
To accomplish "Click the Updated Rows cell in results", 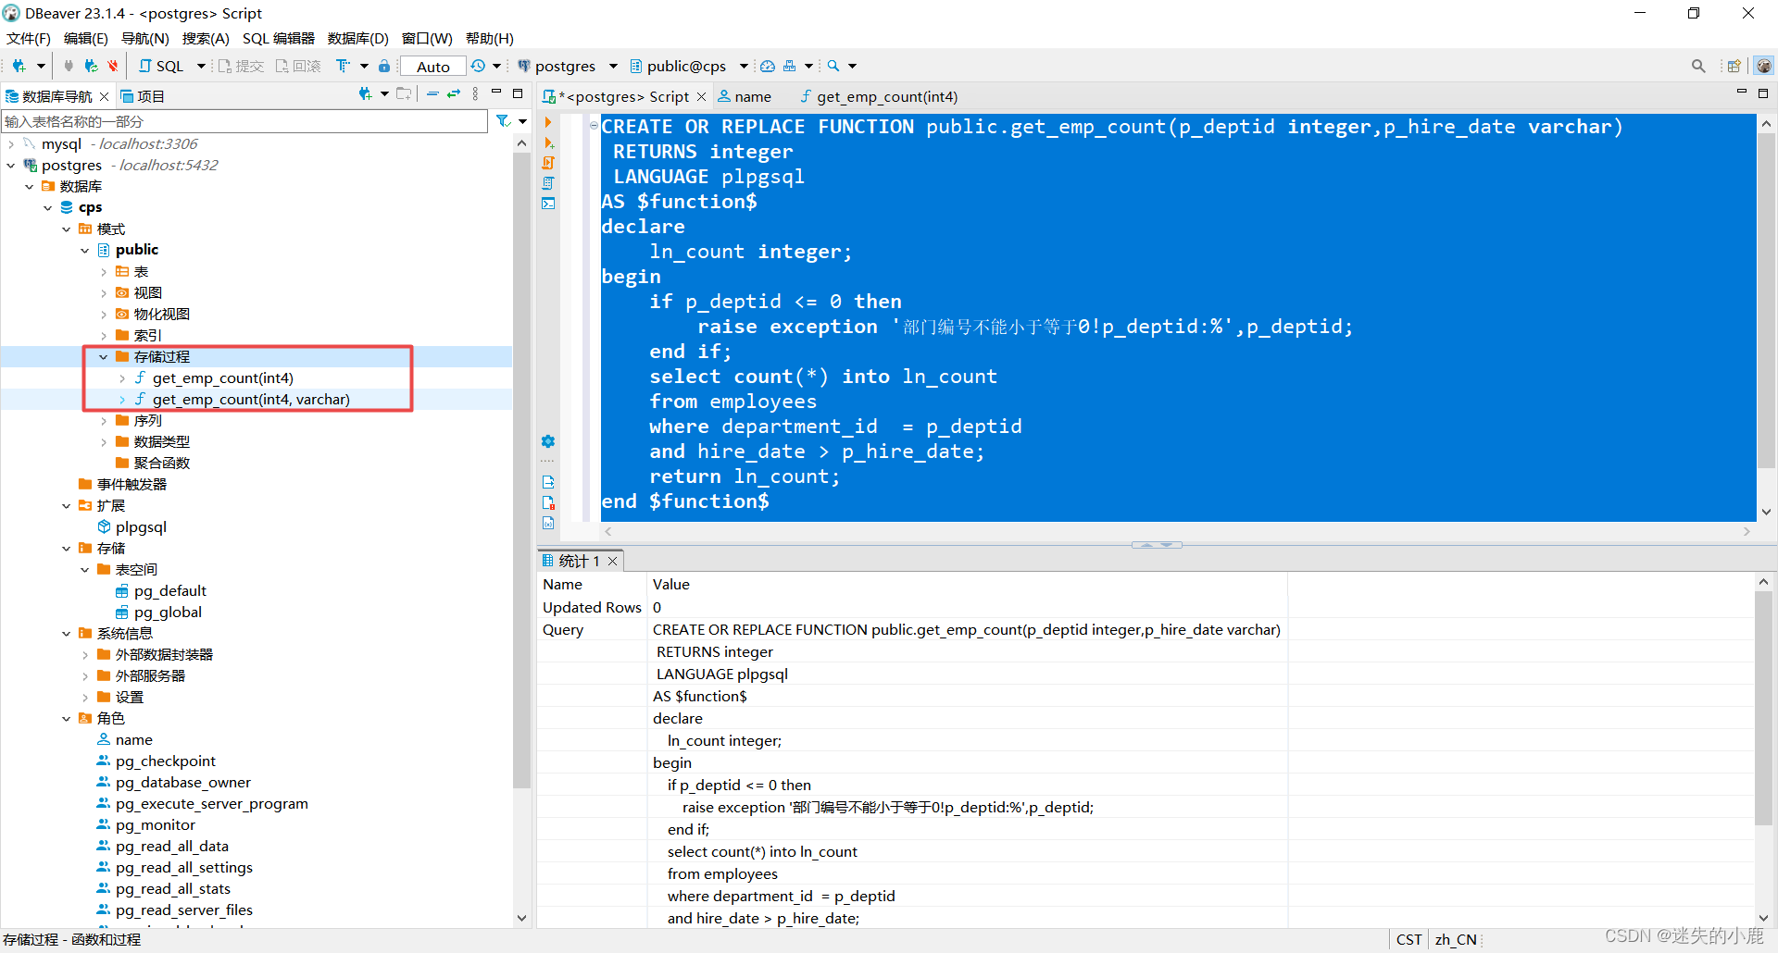I will 592,607.
